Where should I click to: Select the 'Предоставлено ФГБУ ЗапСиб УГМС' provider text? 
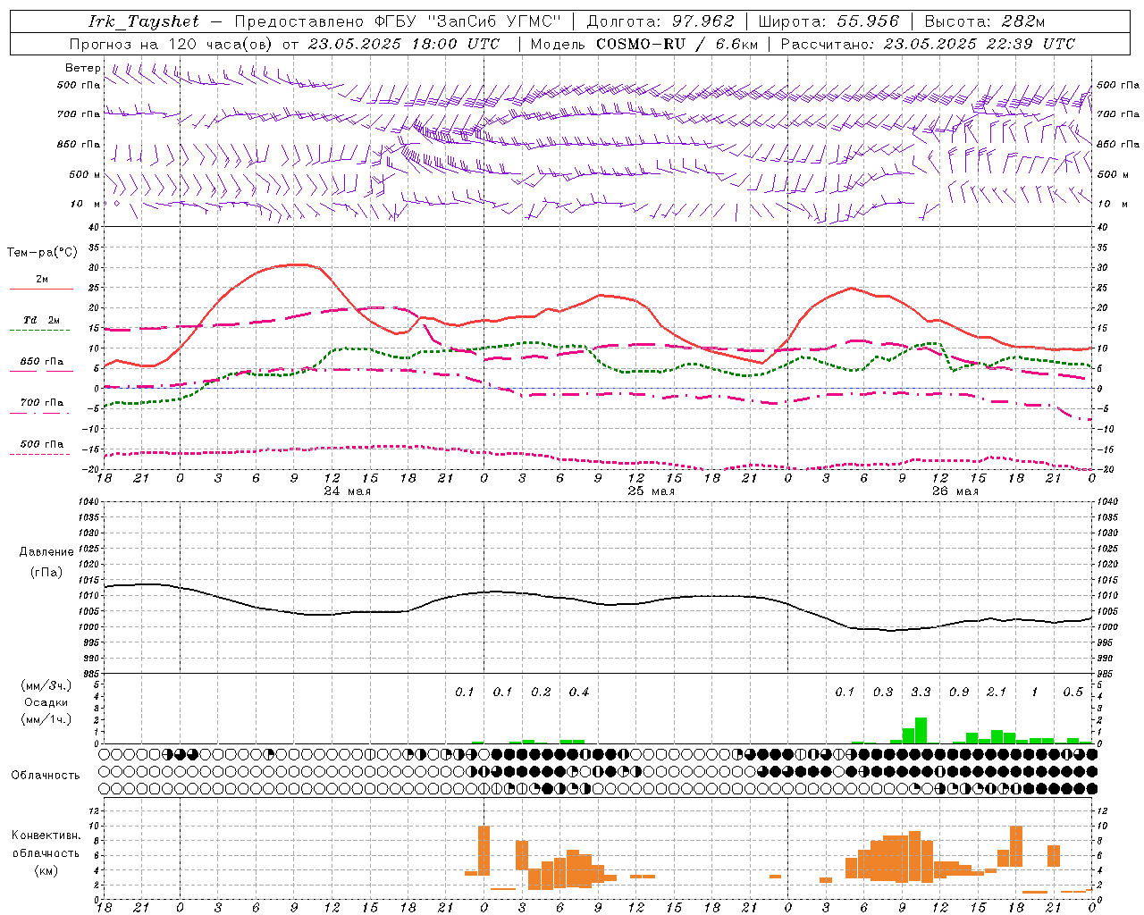(x=398, y=21)
